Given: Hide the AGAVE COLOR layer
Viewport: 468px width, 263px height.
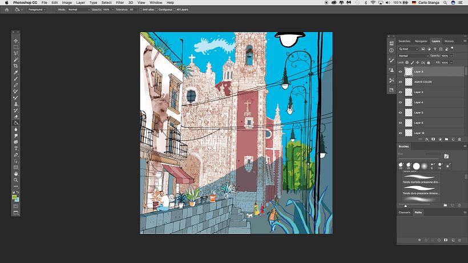Looking at the screenshot, I should pyautogui.click(x=400, y=82).
